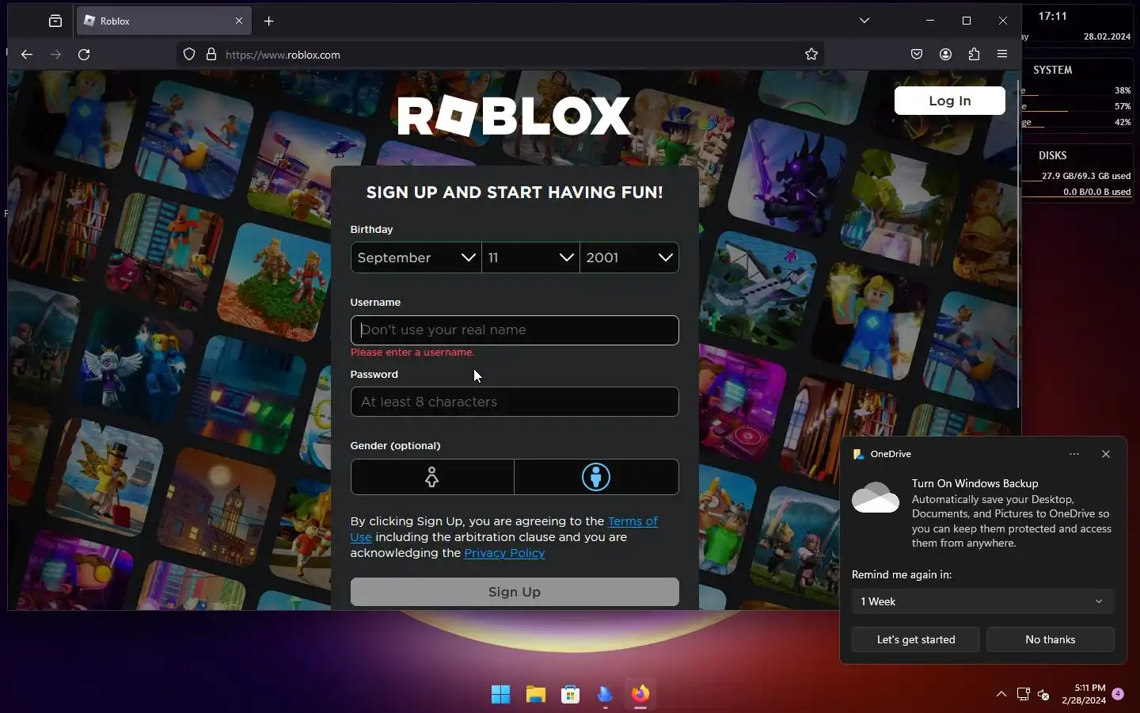
Task: Open the Remind me again dropdown
Action: tap(982, 602)
